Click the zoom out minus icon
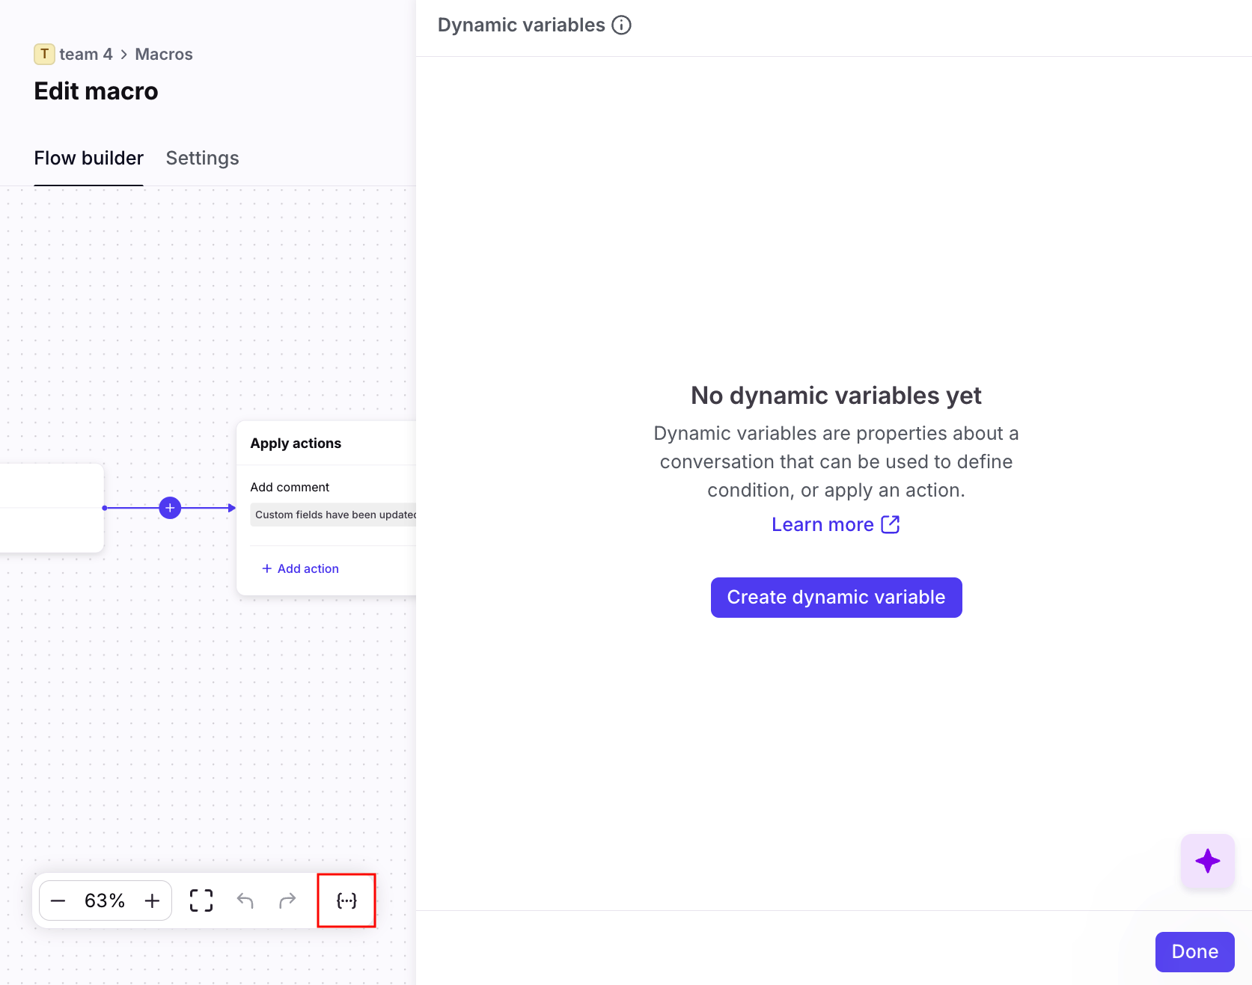This screenshot has height=985, width=1252. click(x=58, y=900)
